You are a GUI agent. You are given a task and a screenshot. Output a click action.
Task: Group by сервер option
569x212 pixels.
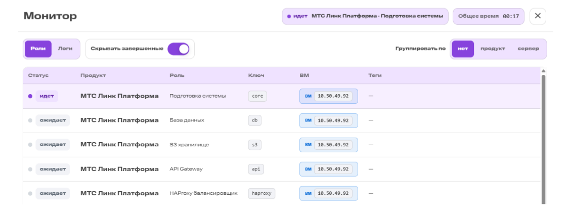click(528, 49)
